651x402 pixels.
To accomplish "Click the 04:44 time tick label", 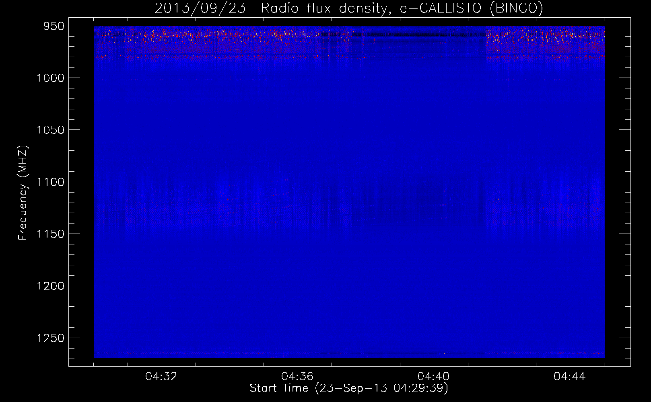I will pos(569,377).
